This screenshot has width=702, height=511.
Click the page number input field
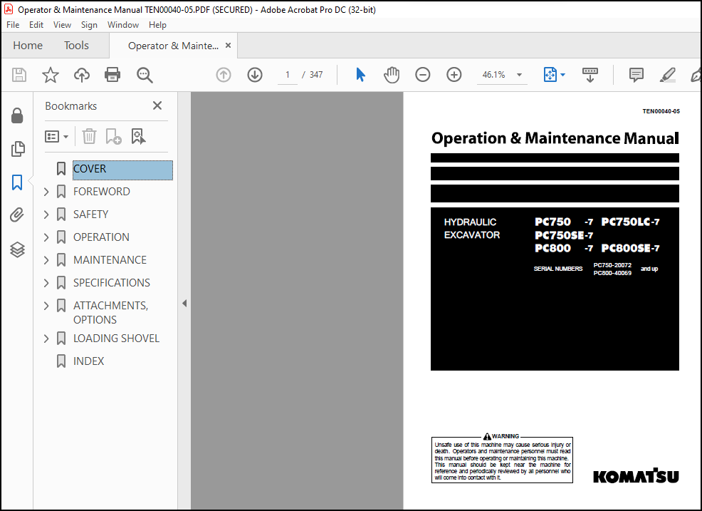tap(288, 75)
